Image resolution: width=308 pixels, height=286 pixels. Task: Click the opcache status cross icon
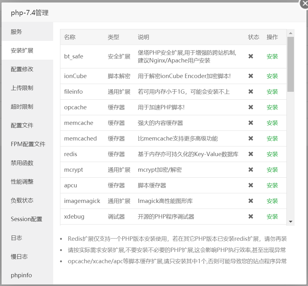click(x=251, y=107)
